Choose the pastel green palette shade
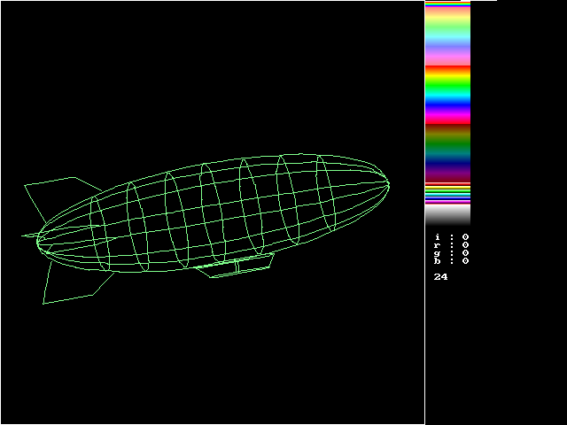 coord(447,27)
